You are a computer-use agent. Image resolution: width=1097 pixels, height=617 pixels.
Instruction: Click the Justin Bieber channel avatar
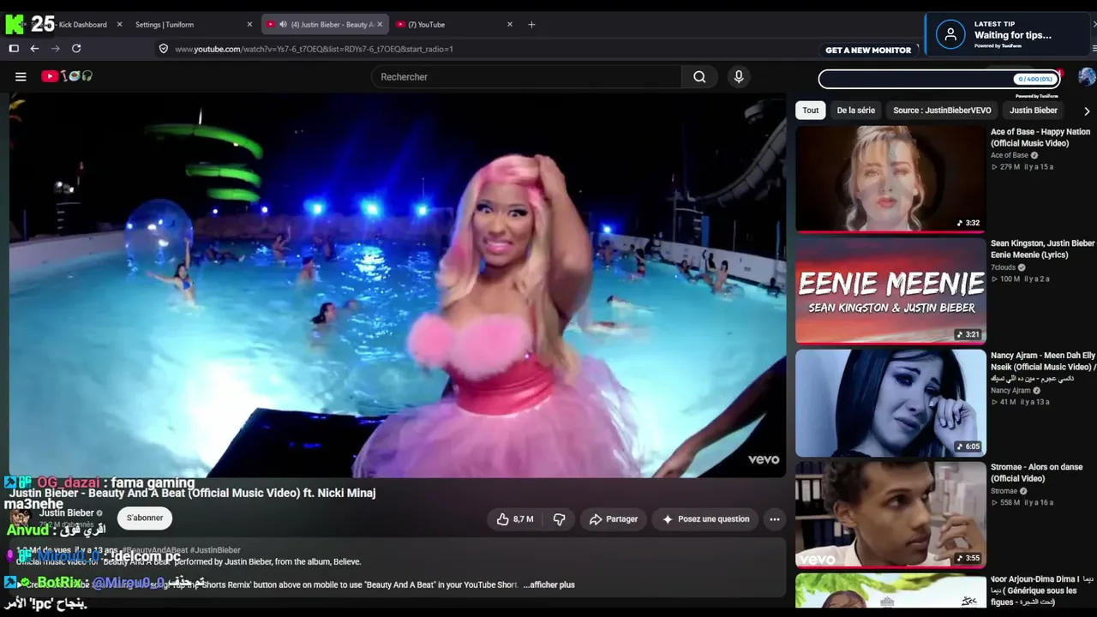21,518
